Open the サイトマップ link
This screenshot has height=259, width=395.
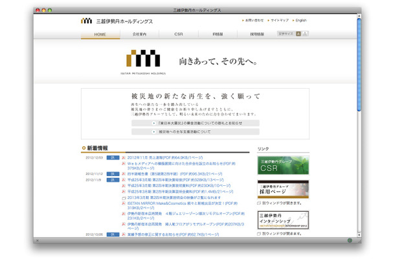pyautogui.click(x=280, y=21)
